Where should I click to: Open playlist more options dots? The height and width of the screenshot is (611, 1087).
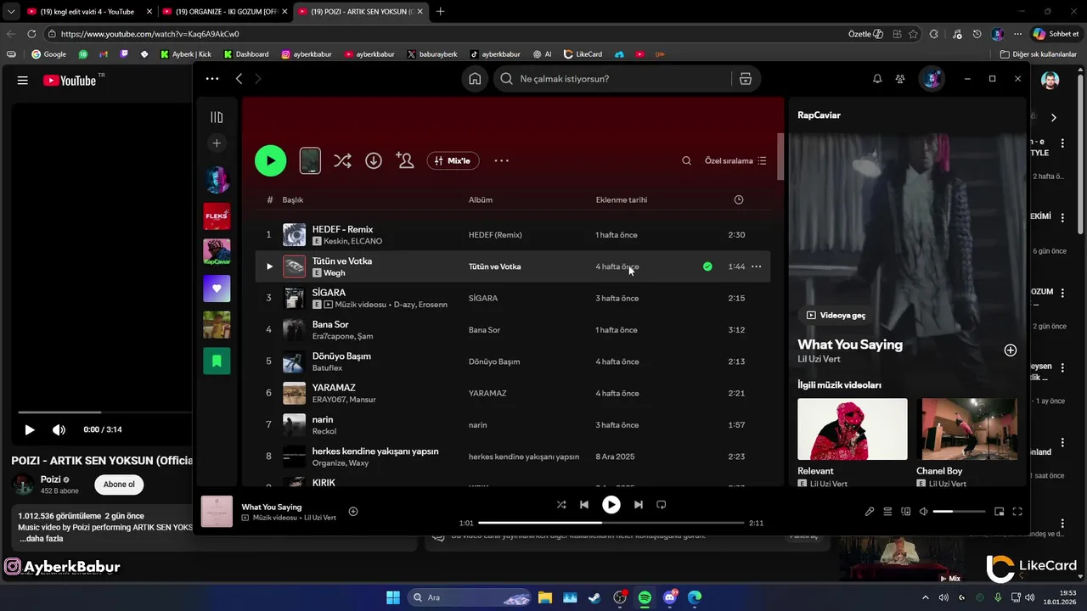pyautogui.click(x=502, y=160)
